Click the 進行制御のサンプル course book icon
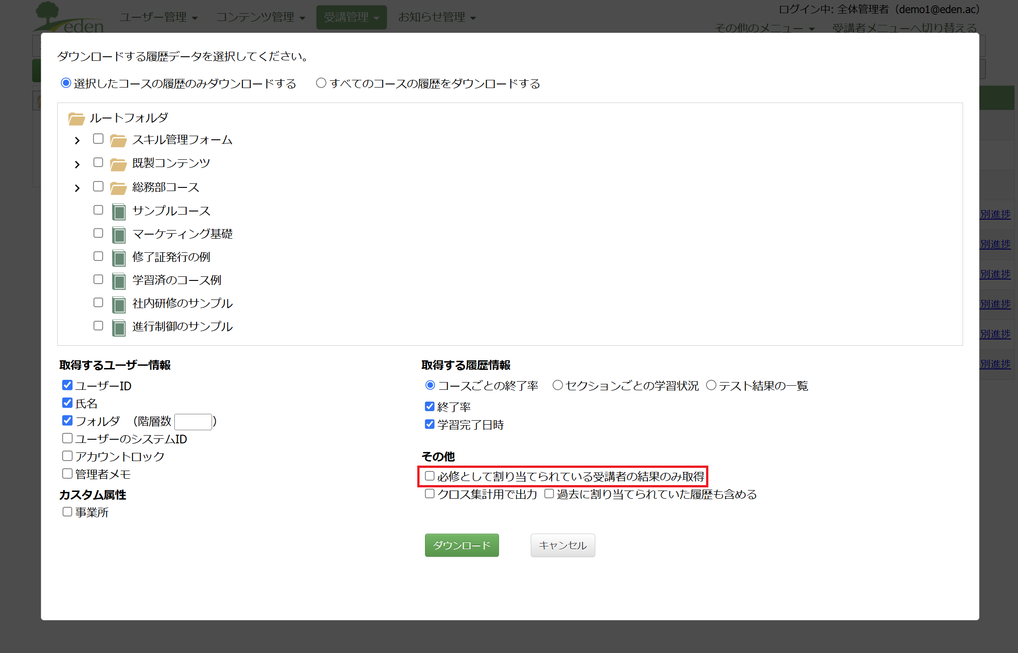The height and width of the screenshot is (653, 1018). (x=119, y=327)
